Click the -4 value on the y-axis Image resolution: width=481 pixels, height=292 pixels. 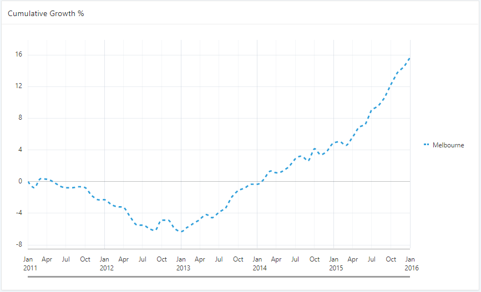pos(18,213)
